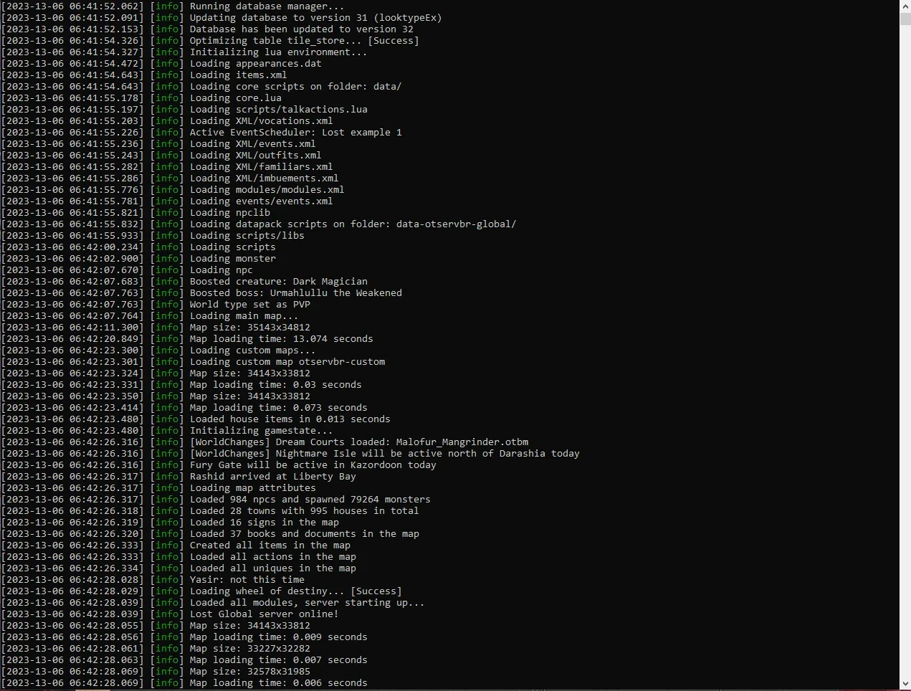Click 'Map loading time: 13.074 seconds' text
The width and height of the screenshot is (911, 691).
[281, 338]
